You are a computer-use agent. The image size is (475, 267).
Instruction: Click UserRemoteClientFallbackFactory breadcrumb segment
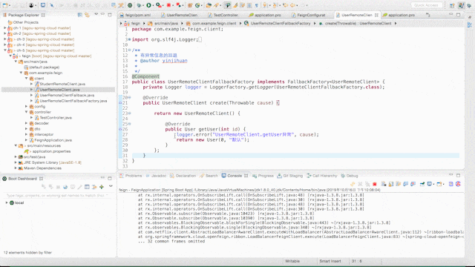[281, 23]
